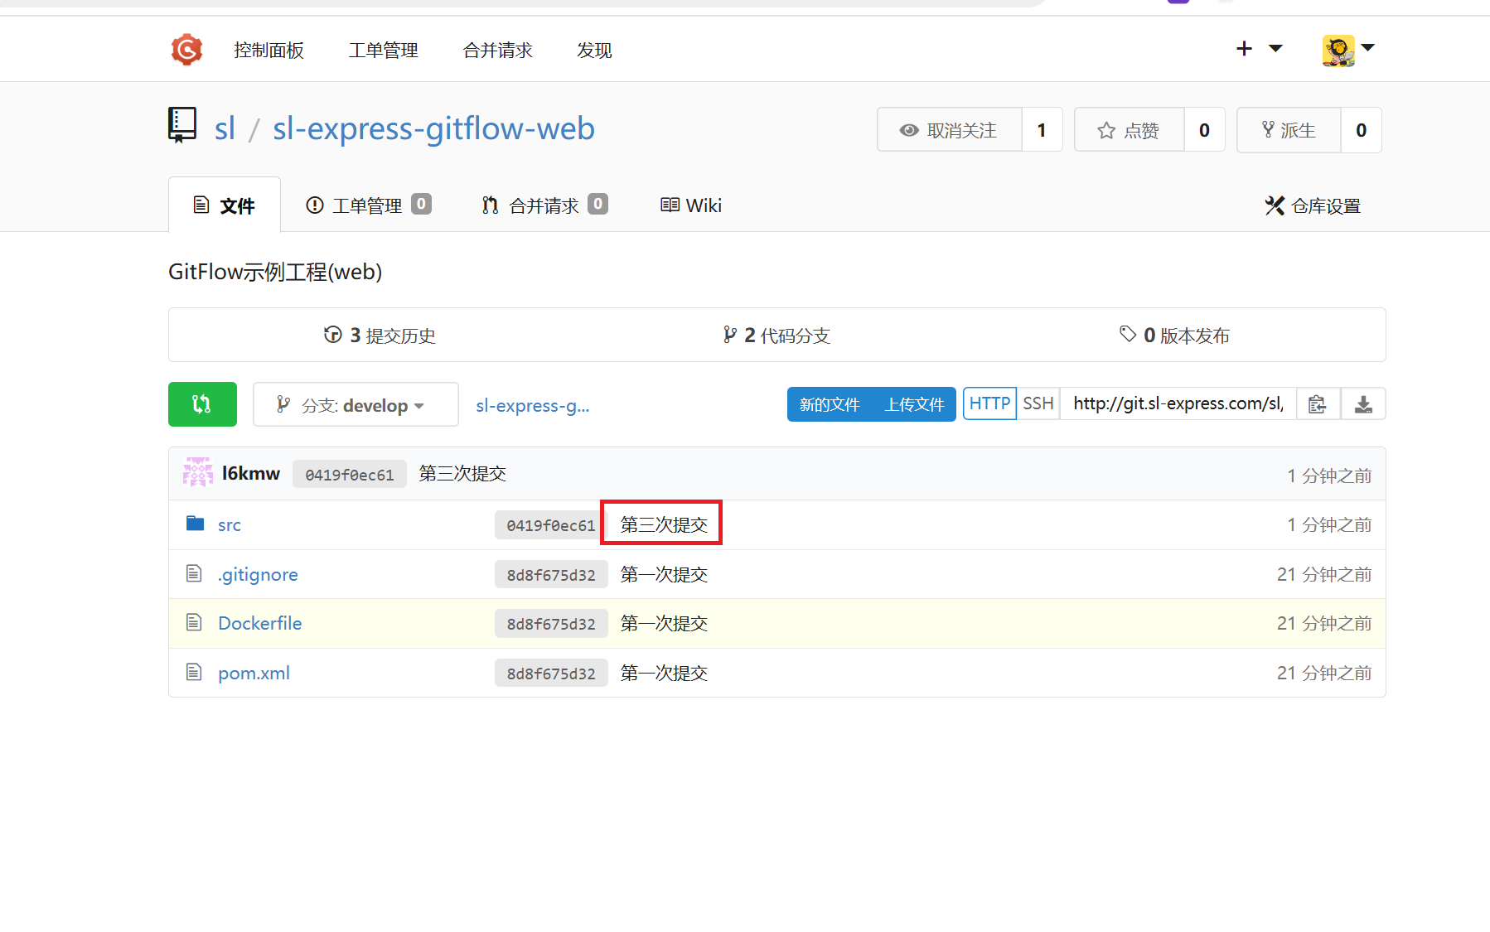
Task: Open pom.xml row commit 8d8f675d32
Action: (551, 673)
